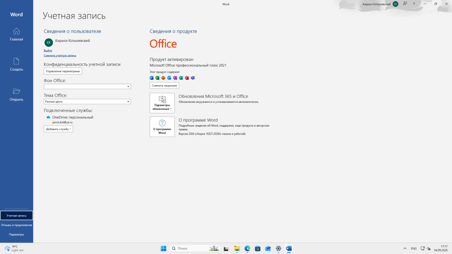Click the OneDrive cloud icon

pyautogui.click(x=49, y=117)
